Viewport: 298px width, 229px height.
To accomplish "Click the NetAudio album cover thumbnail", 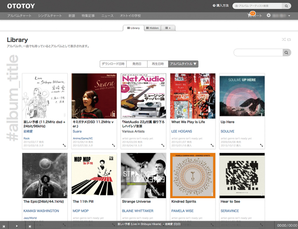I will [143, 96].
